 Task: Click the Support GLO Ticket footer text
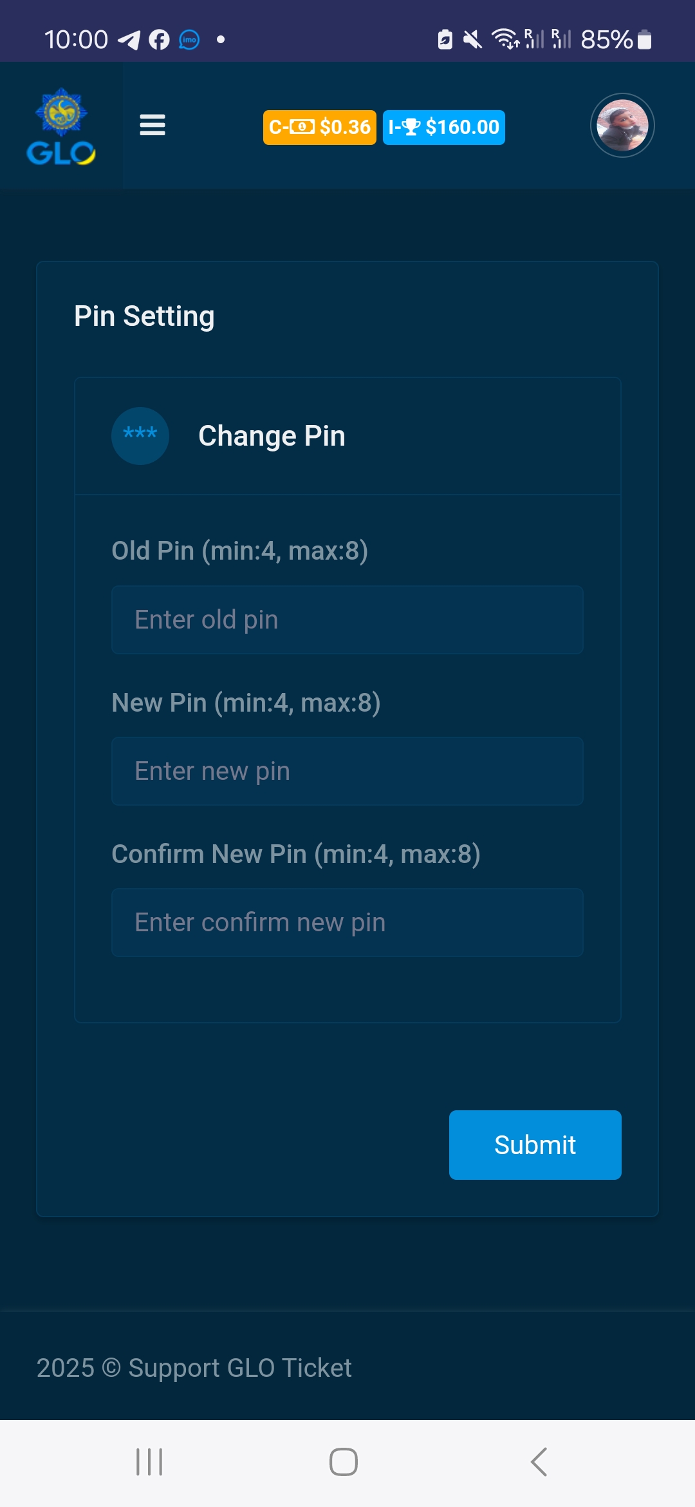click(x=194, y=1368)
